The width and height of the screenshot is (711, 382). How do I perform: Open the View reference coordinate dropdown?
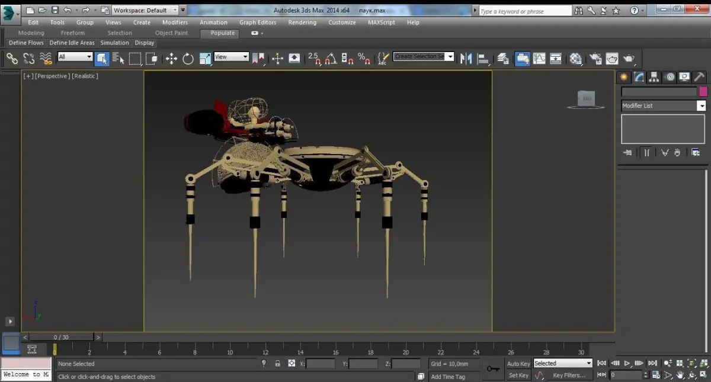click(x=232, y=57)
